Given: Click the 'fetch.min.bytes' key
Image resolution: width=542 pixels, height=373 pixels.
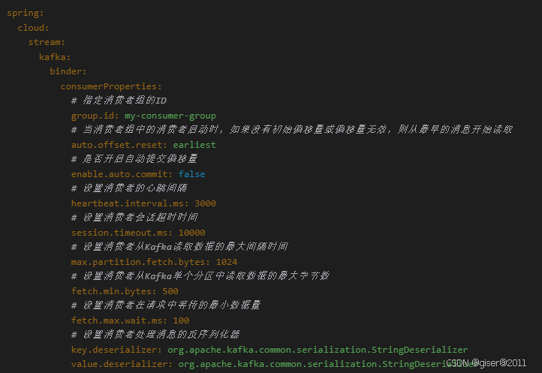Looking at the screenshot, I should click(111, 291).
